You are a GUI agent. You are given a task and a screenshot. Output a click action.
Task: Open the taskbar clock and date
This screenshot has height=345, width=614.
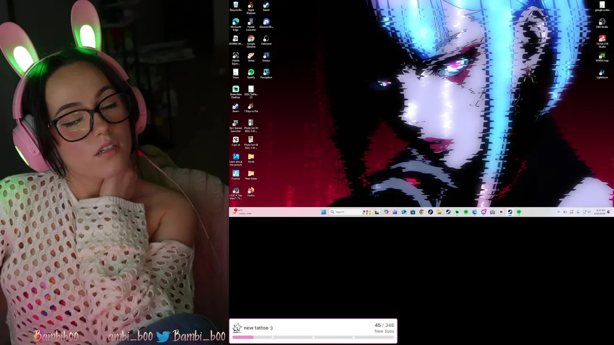[x=600, y=212]
